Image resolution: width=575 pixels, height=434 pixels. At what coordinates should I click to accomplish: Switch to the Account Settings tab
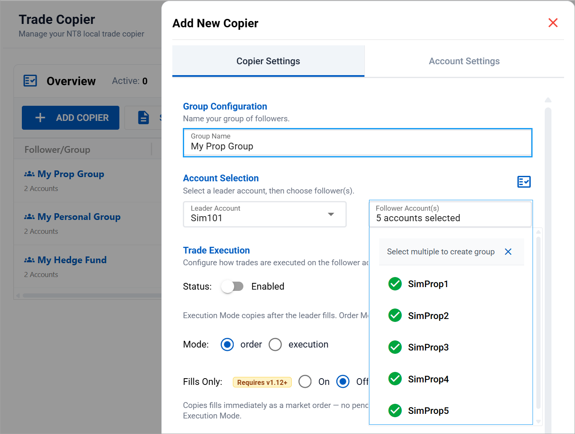pyautogui.click(x=464, y=61)
